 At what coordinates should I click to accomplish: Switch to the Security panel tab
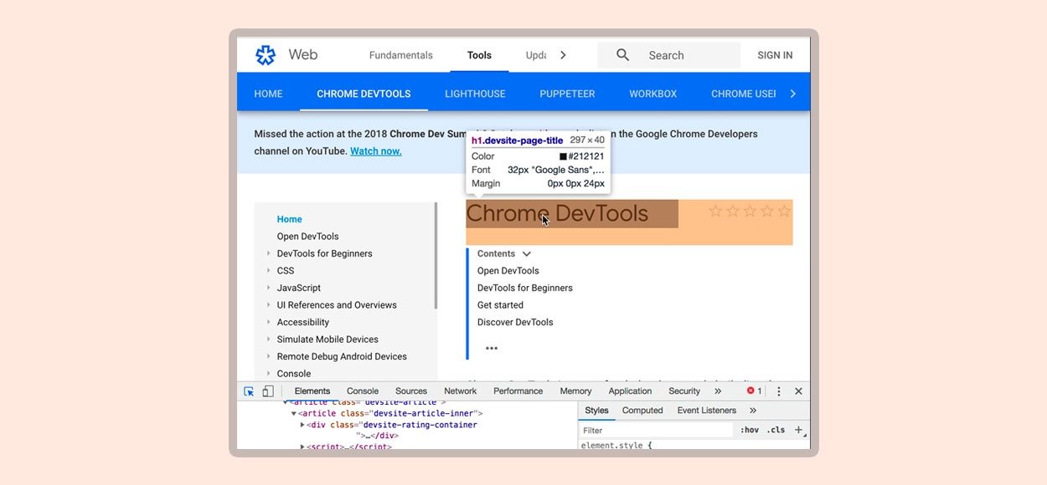click(684, 391)
